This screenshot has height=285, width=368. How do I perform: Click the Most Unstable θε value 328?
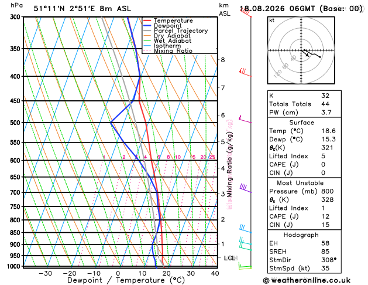tap(328, 199)
